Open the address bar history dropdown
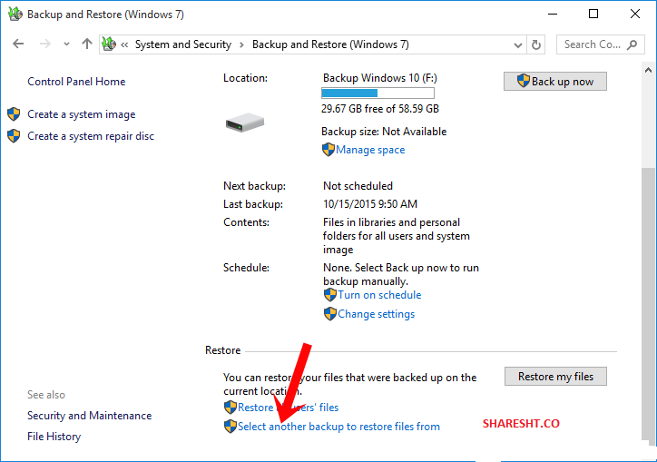The image size is (657, 462). [518, 44]
